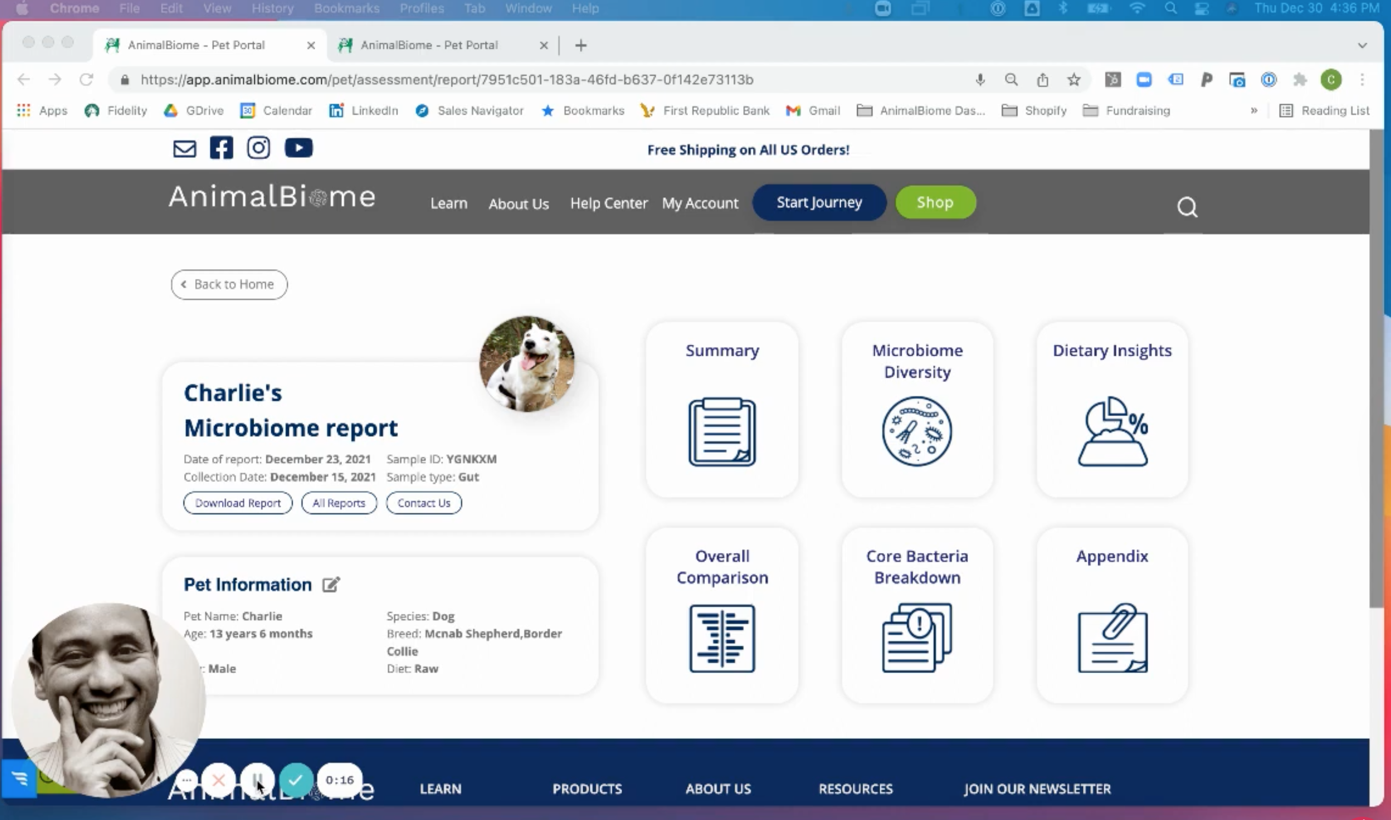The height and width of the screenshot is (820, 1391).
Task: Click the Contact Us button
Action: tap(424, 503)
